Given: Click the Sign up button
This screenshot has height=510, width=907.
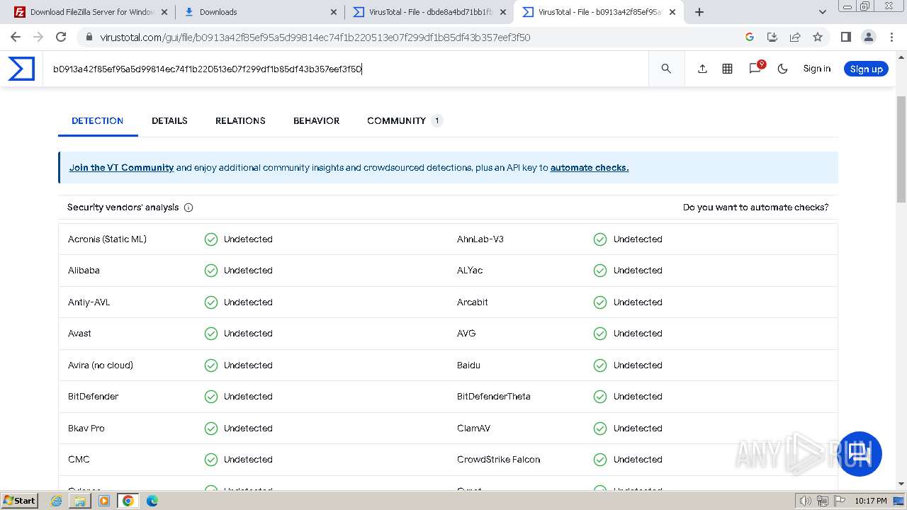Looking at the screenshot, I should coord(866,69).
